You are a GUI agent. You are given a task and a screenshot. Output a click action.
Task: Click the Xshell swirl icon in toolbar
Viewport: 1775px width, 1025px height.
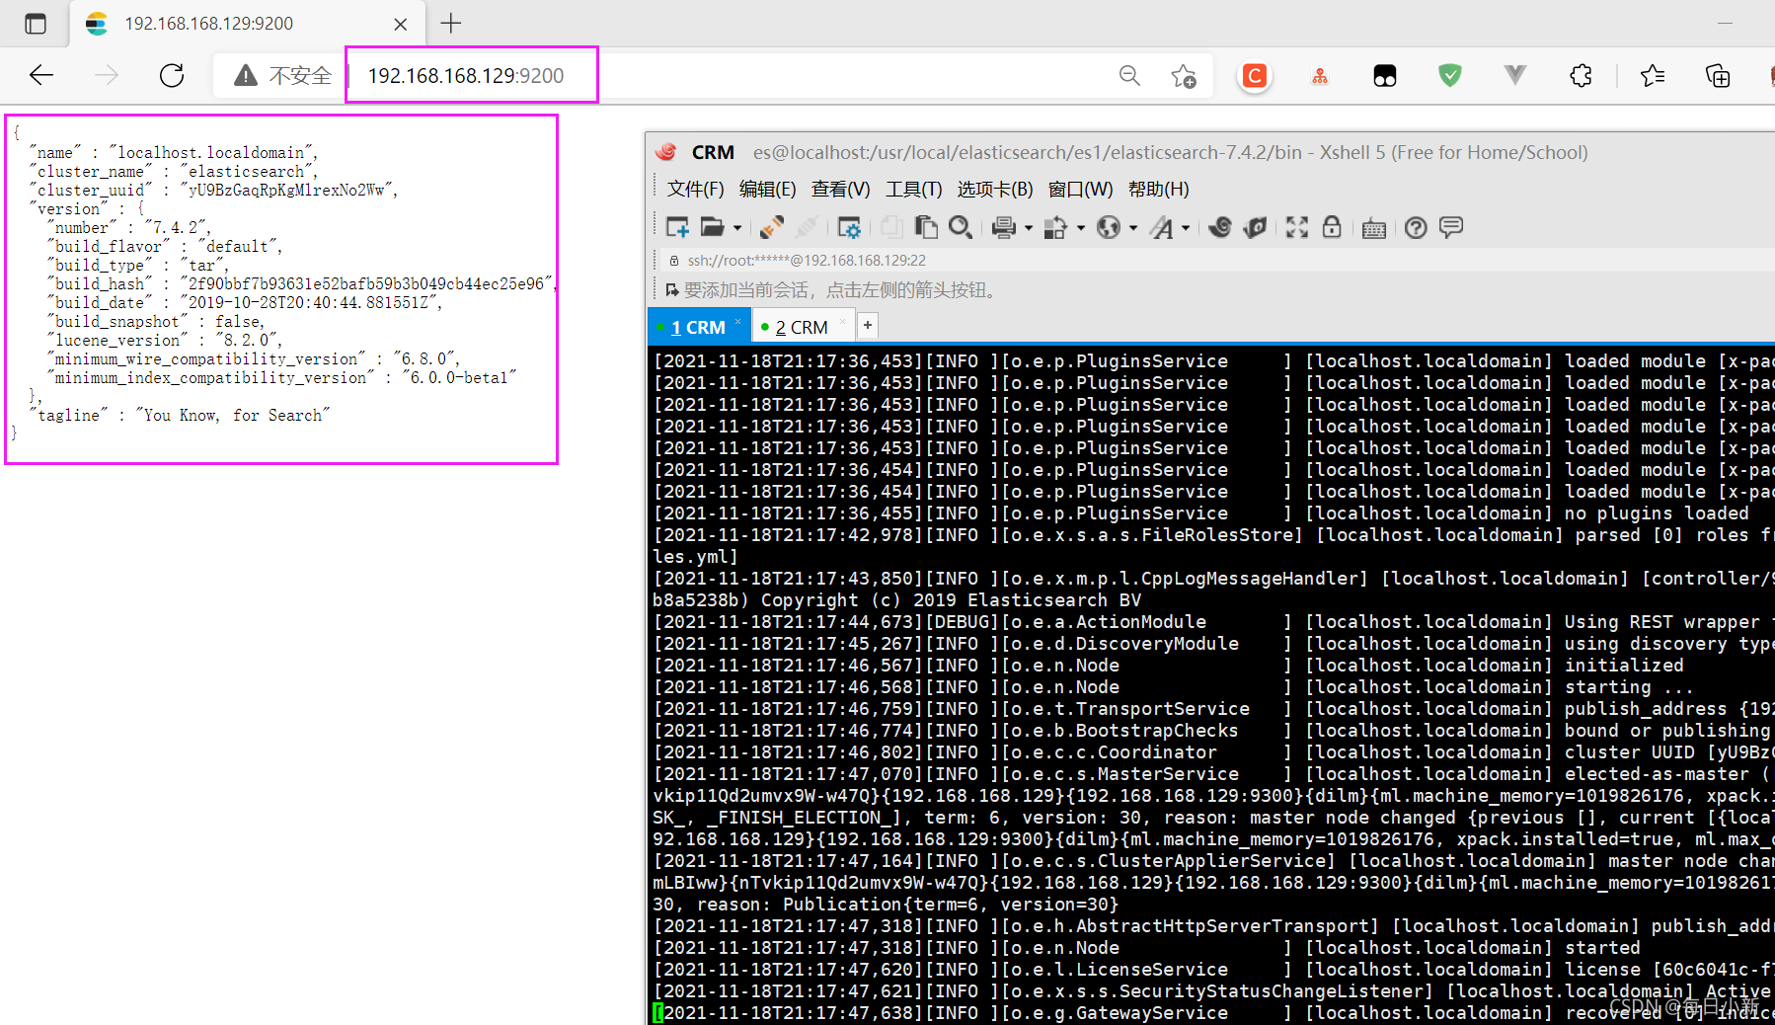1220,228
